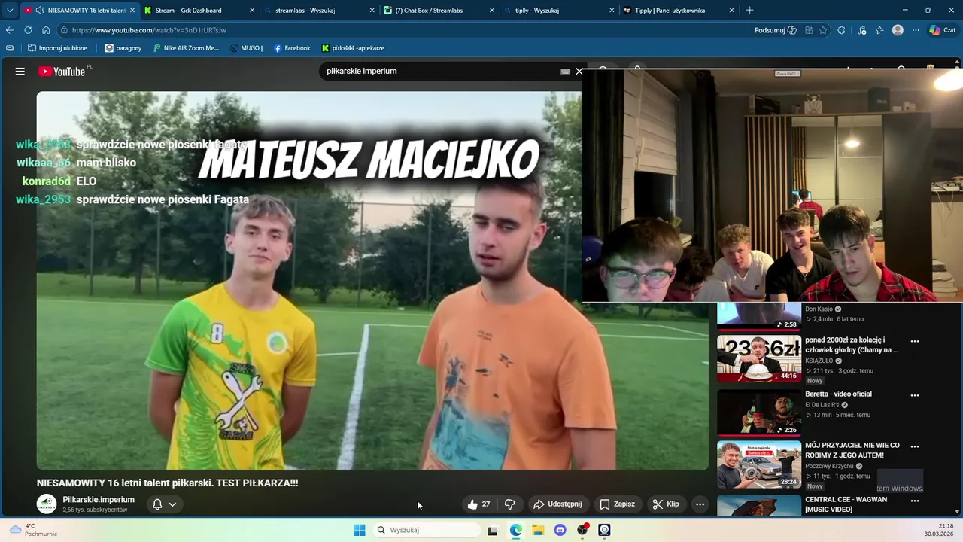Open the YouTube hamburger guide menu
This screenshot has height=542, width=963.
(20, 72)
